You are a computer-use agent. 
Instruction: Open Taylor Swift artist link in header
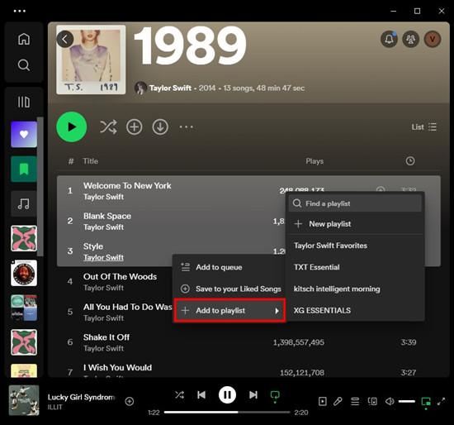click(x=170, y=88)
